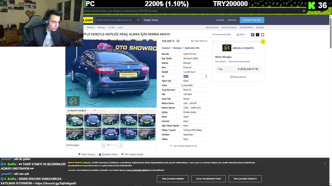
Task: Bookmark page with the star icon
Action: coord(304,11)
